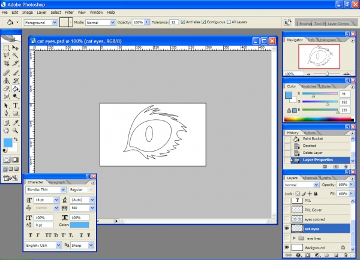Hide the Background layer
This screenshot has width=360, height=260.
[x=287, y=247]
